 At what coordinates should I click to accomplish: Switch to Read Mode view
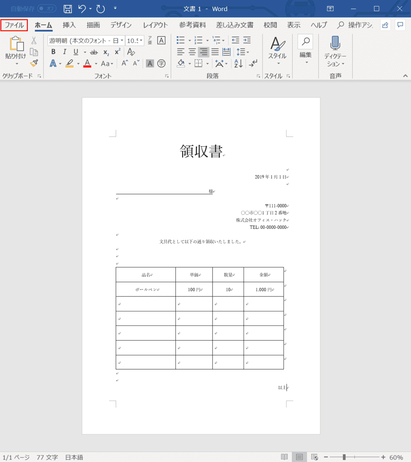pyautogui.click(x=284, y=457)
